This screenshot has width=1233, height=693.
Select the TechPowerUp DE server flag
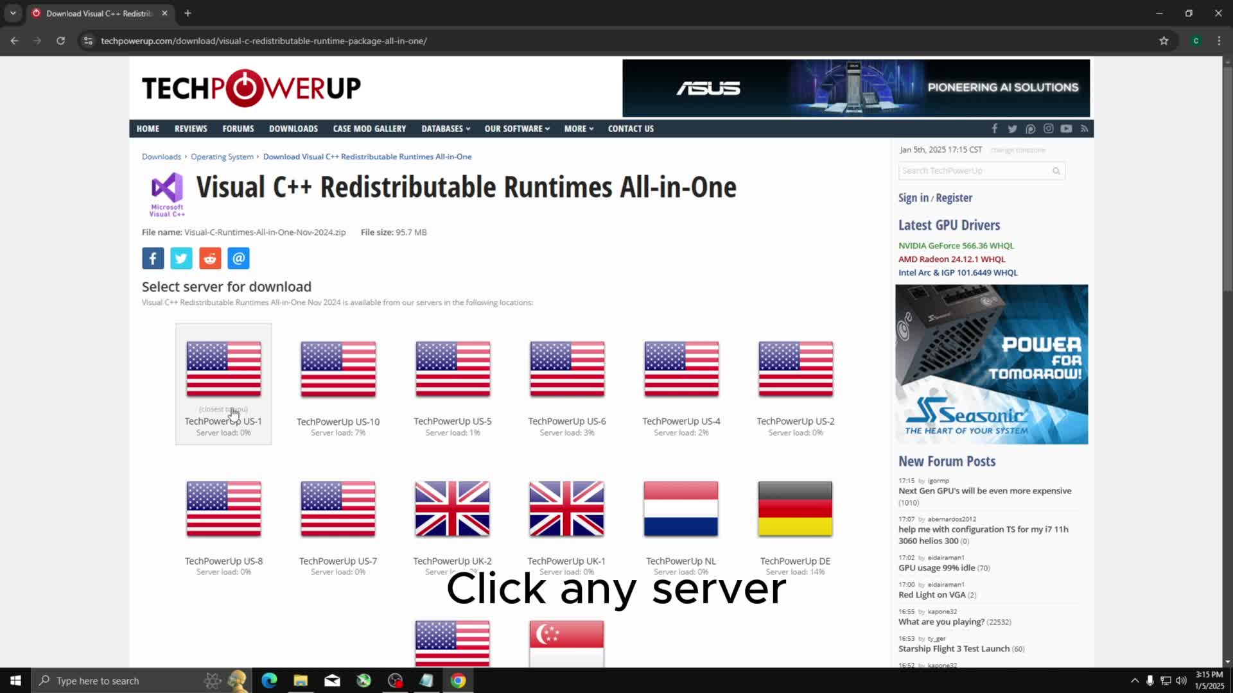click(x=794, y=508)
